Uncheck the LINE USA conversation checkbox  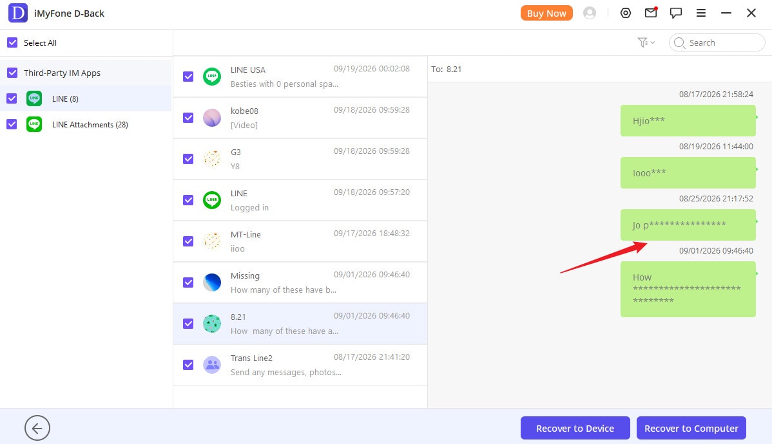(188, 77)
